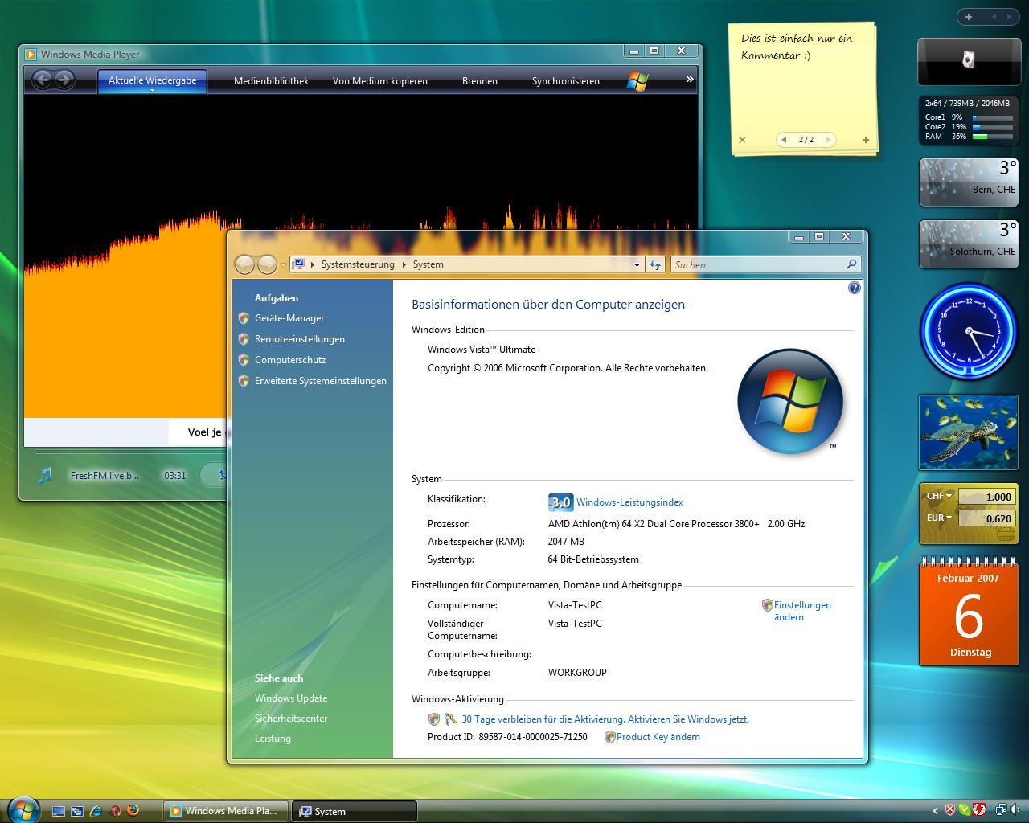Expand the Media Player toolbar overflow chevron
This screenshot has width=1029, height=823.
pyautogui.click(x=689, y=79)
